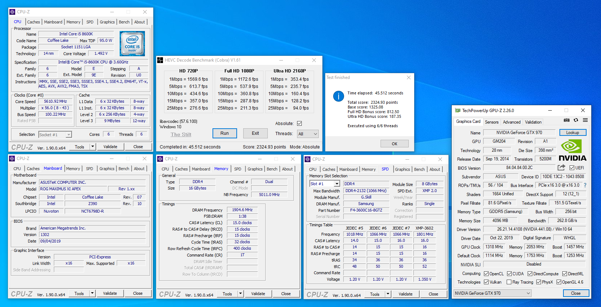Take a GPU-Z screenshot with camera icon

[566, 120]
